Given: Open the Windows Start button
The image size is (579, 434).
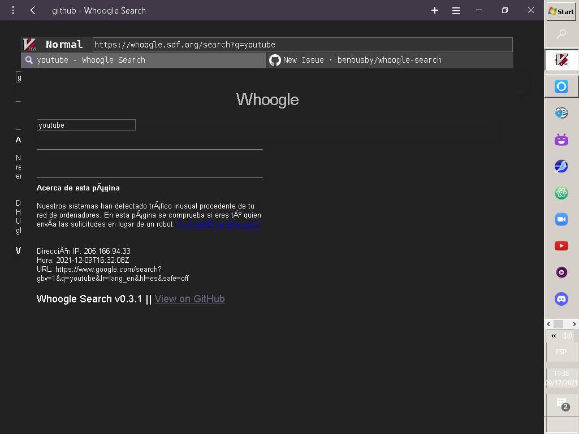Looking at the screenshot, I should [561, 11].
